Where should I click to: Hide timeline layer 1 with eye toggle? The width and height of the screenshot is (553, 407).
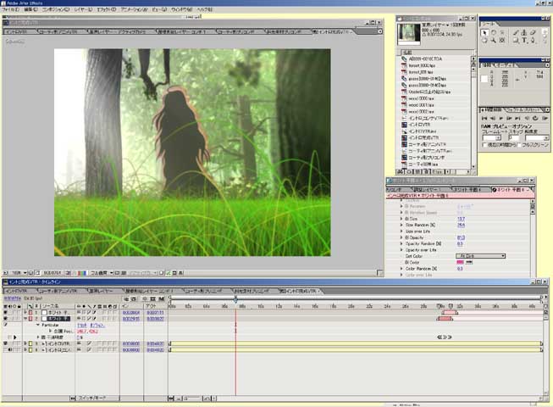(5, 313)
